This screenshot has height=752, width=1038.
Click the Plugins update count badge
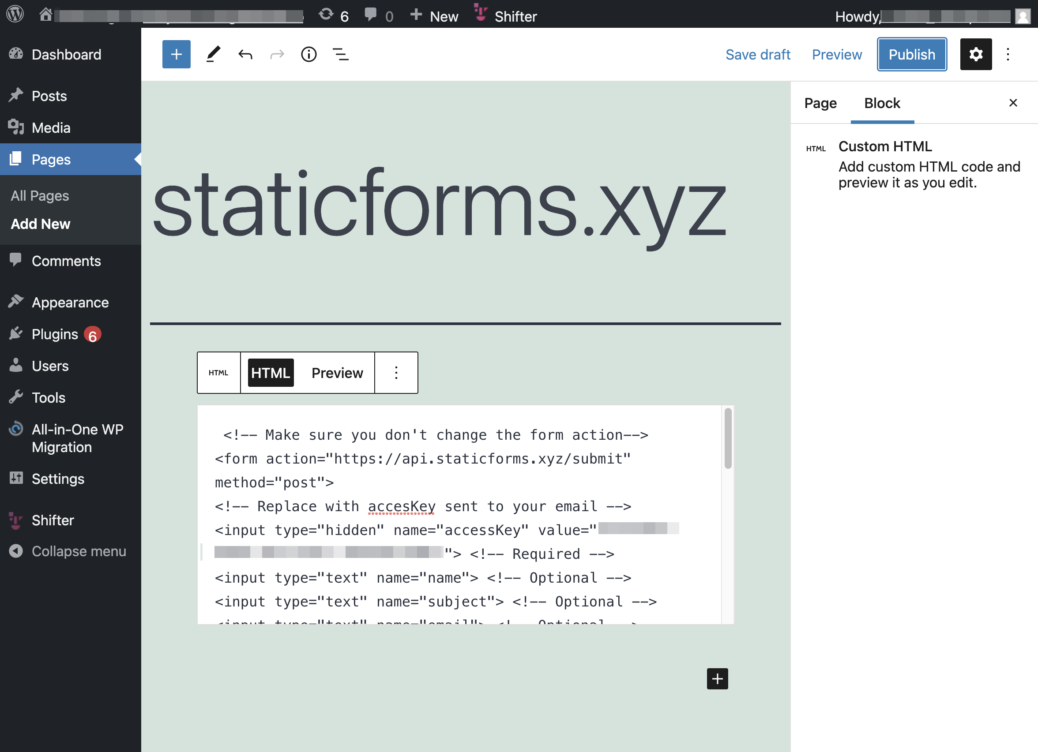(x=92, y=335)
